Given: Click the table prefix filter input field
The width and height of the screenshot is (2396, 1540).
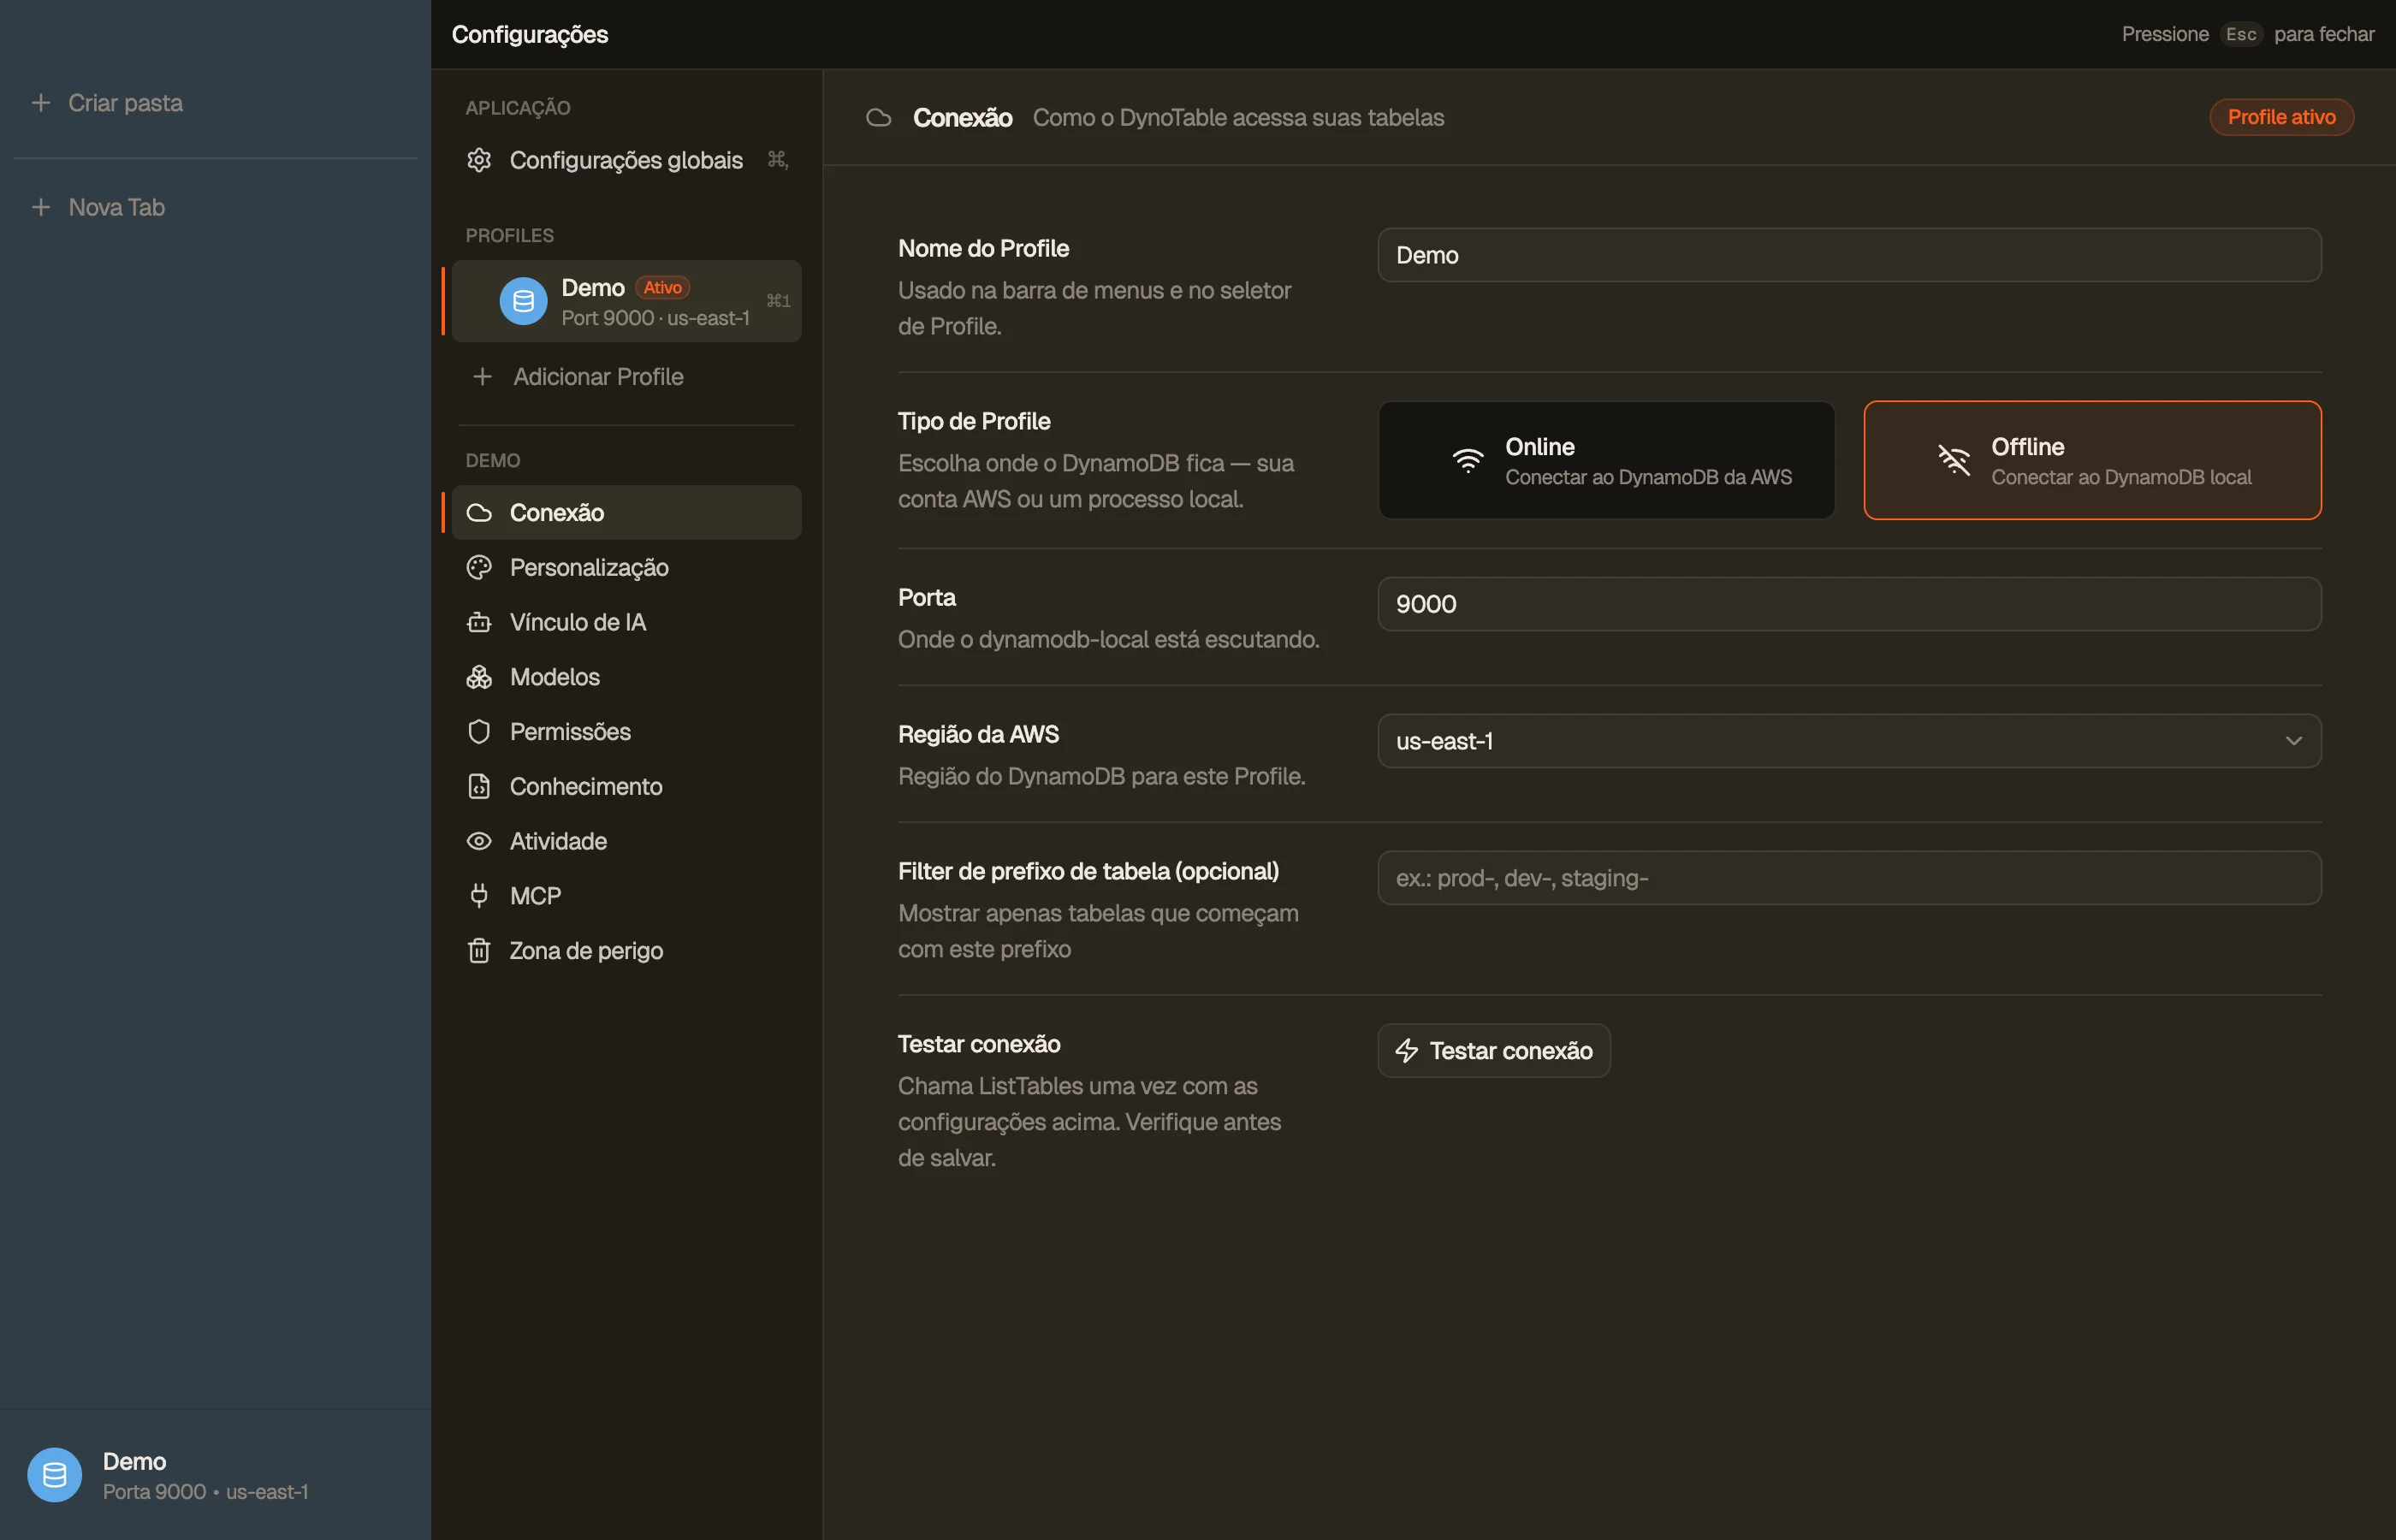Looking at the screenshot, I should (x=1850, y=878).
